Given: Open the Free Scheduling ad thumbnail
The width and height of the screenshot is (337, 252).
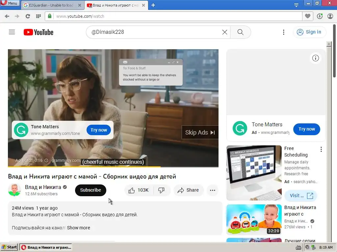Looking at the screenshot, I should pyautogui.click(x=254, y=173).
